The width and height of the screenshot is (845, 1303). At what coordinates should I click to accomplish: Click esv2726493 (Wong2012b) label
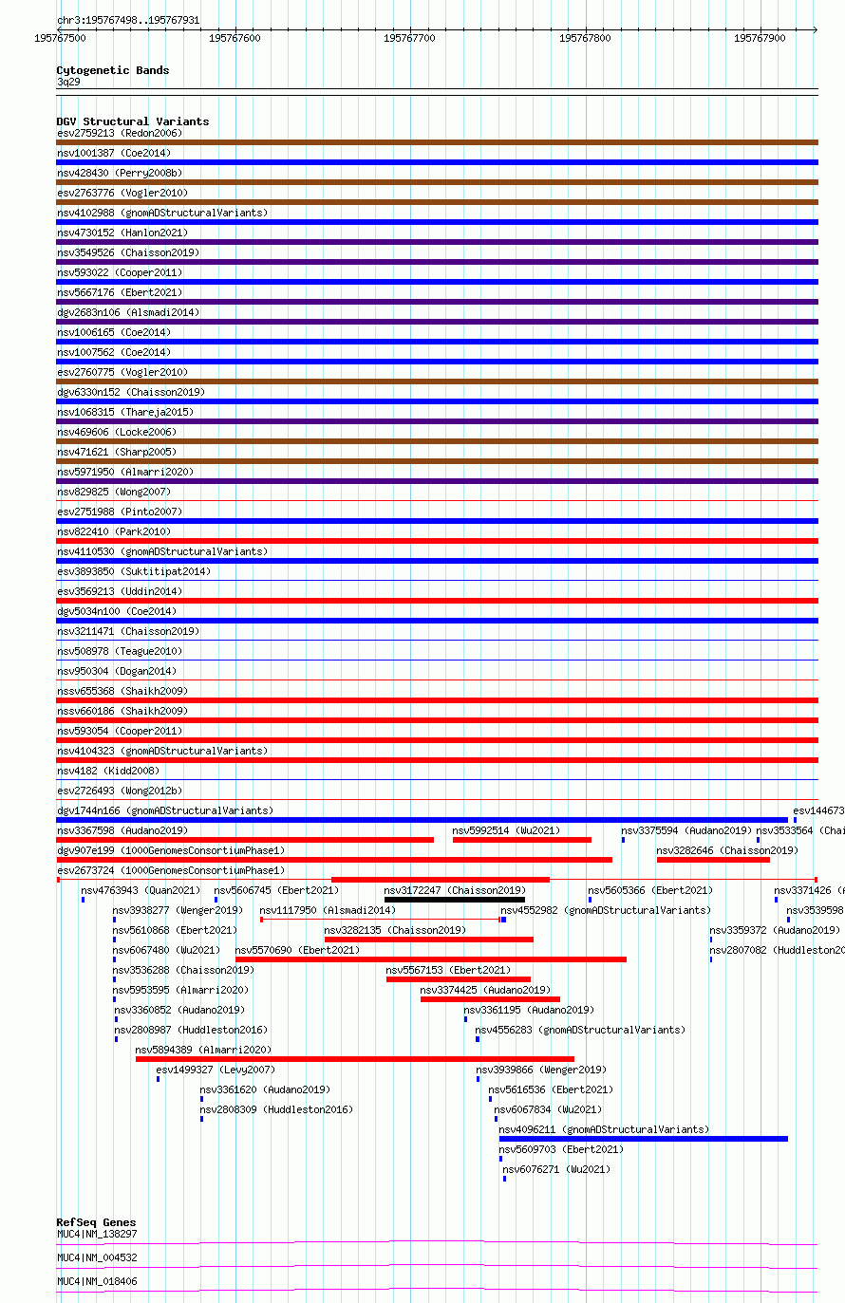(x=120, y=791)
